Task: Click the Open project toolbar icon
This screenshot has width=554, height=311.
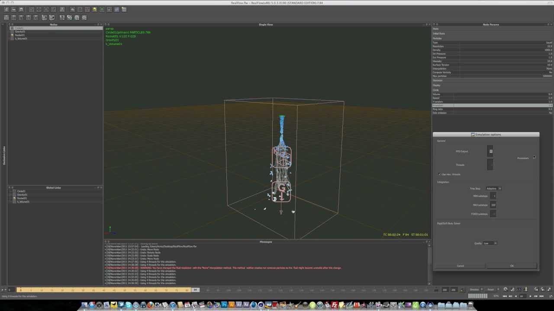Action: click(13, 10)
